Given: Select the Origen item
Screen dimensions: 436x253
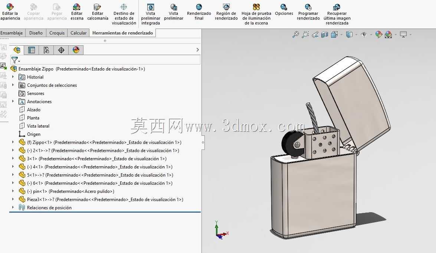Looking at the screenshot, I should tap(29, 134).
